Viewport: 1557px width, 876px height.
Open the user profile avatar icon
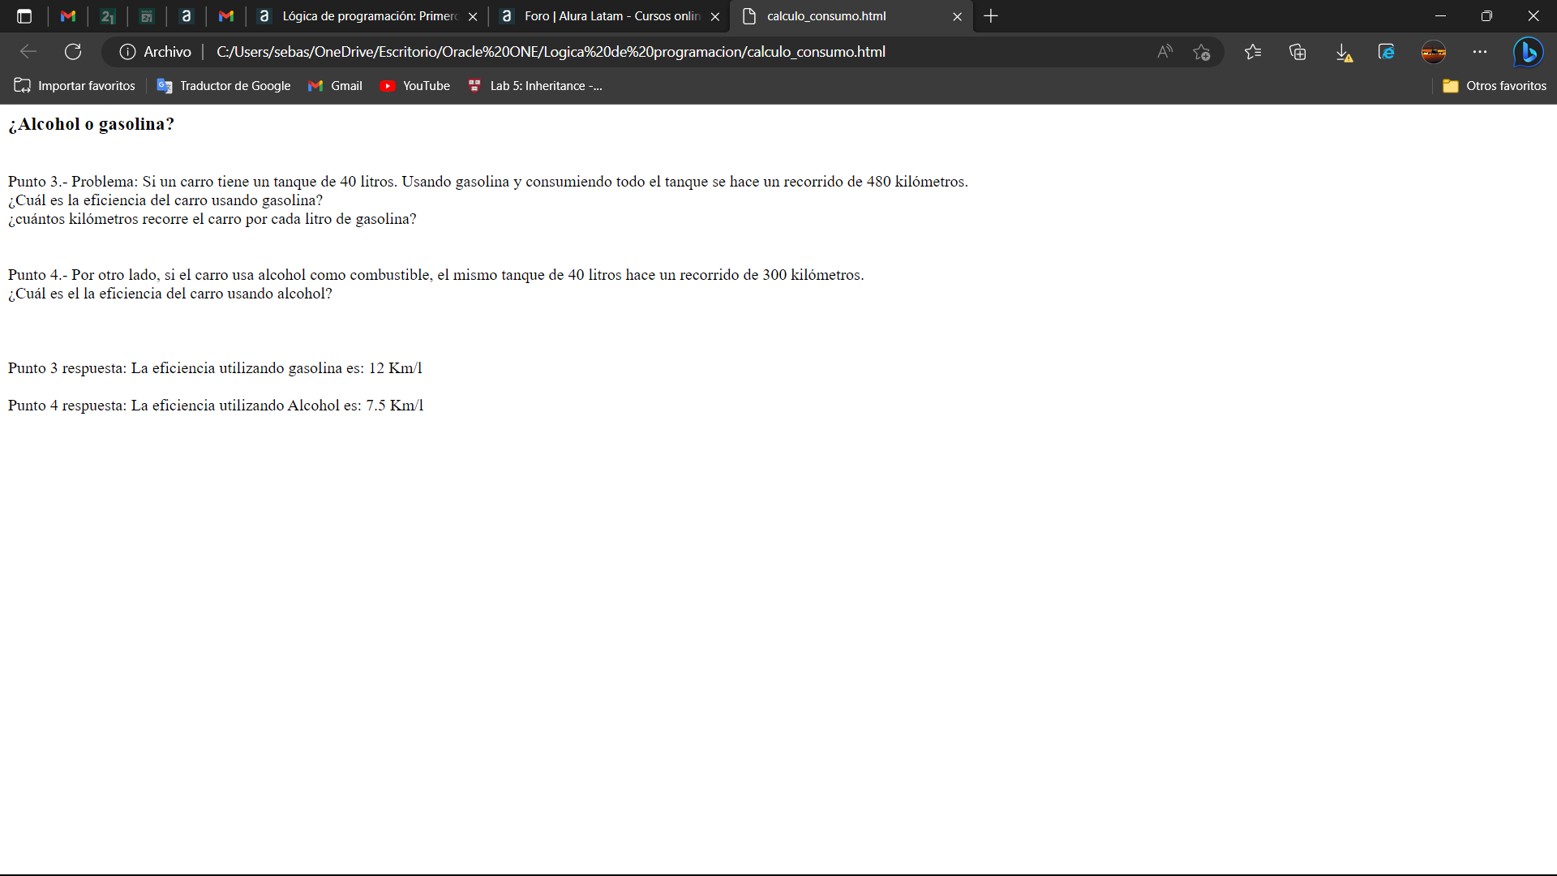tap(1434, 52)
